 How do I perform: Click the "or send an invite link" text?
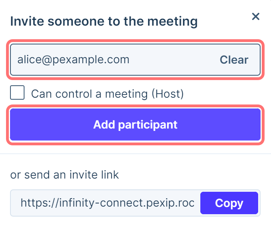point(65,175)
